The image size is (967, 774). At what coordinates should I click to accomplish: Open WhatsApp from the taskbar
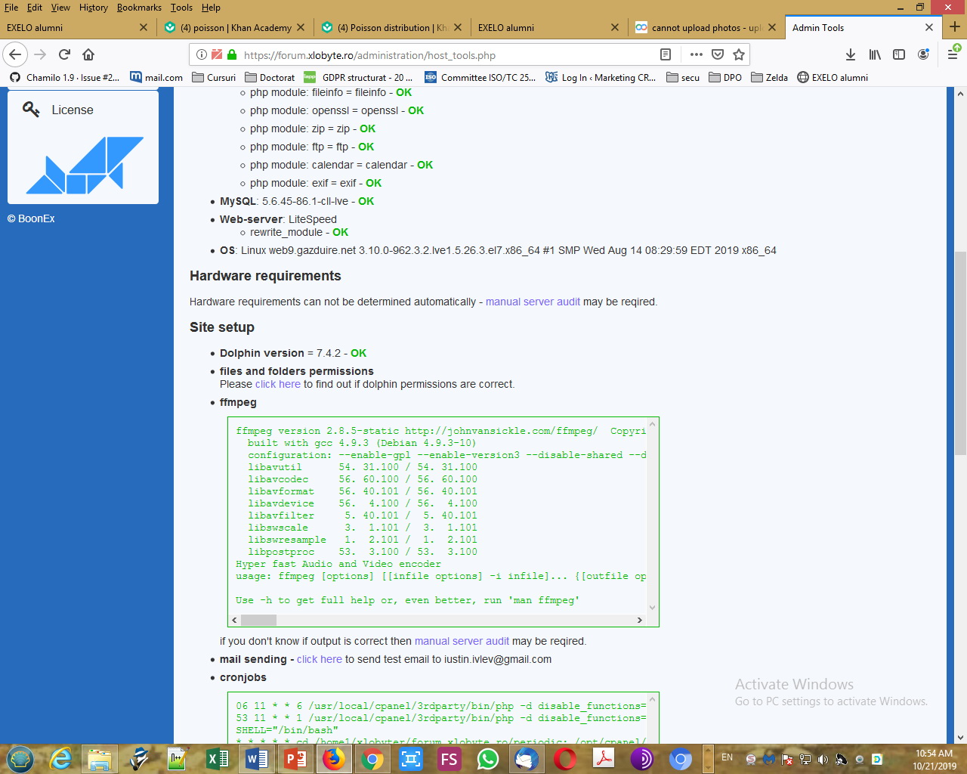(x=488, y=758)
